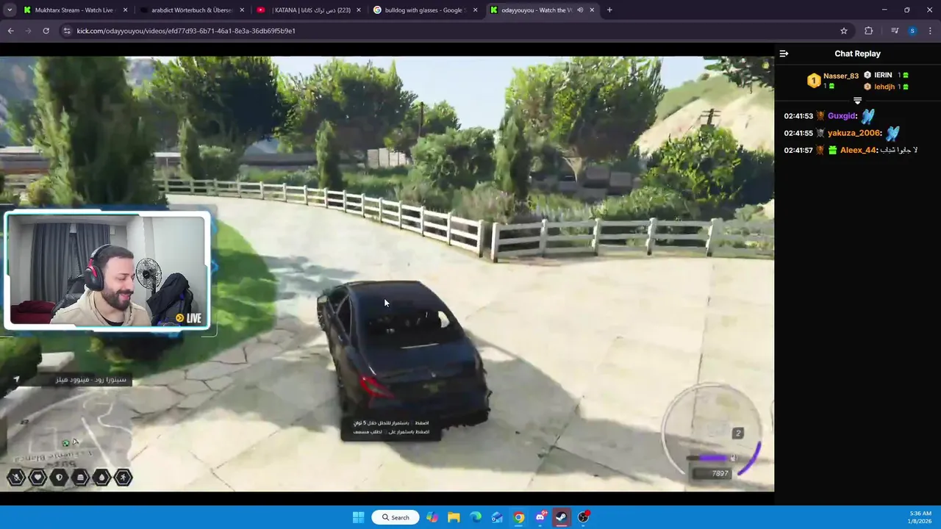Click username Aleex_44 in chat

pyautogui.click(x=858, y=150)
